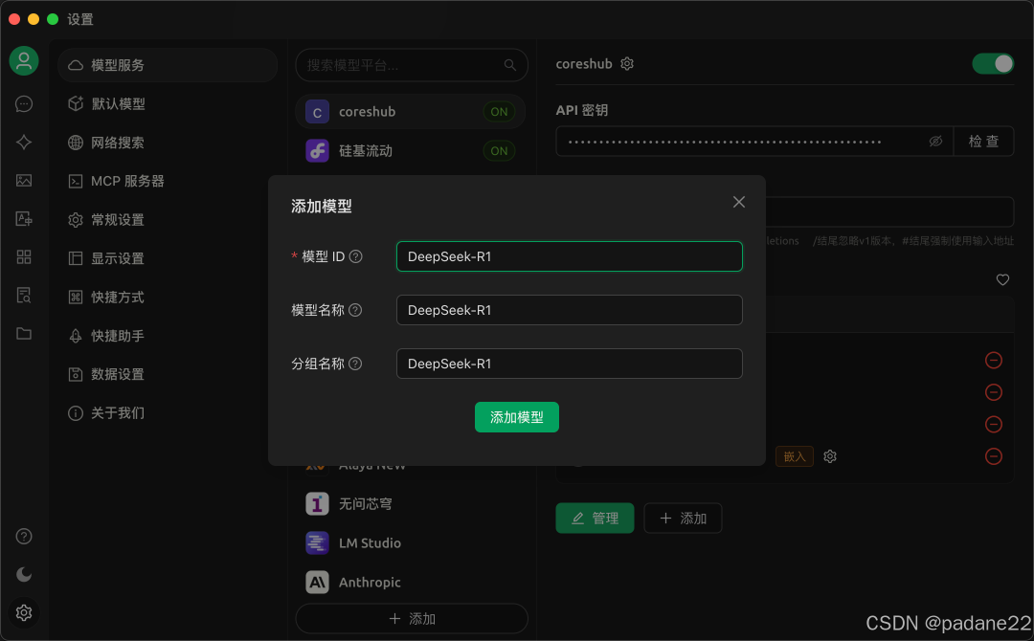Select MCP 服务器 in settings menu
1034x641 pixels.
168,181
